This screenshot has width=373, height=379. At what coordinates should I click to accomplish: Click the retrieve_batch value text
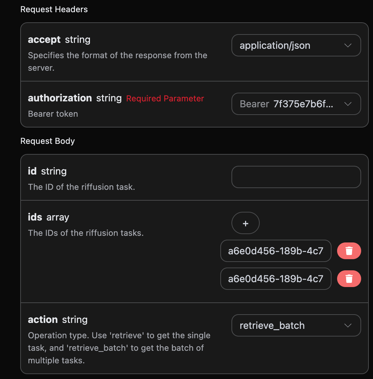[x=272, y=326]
